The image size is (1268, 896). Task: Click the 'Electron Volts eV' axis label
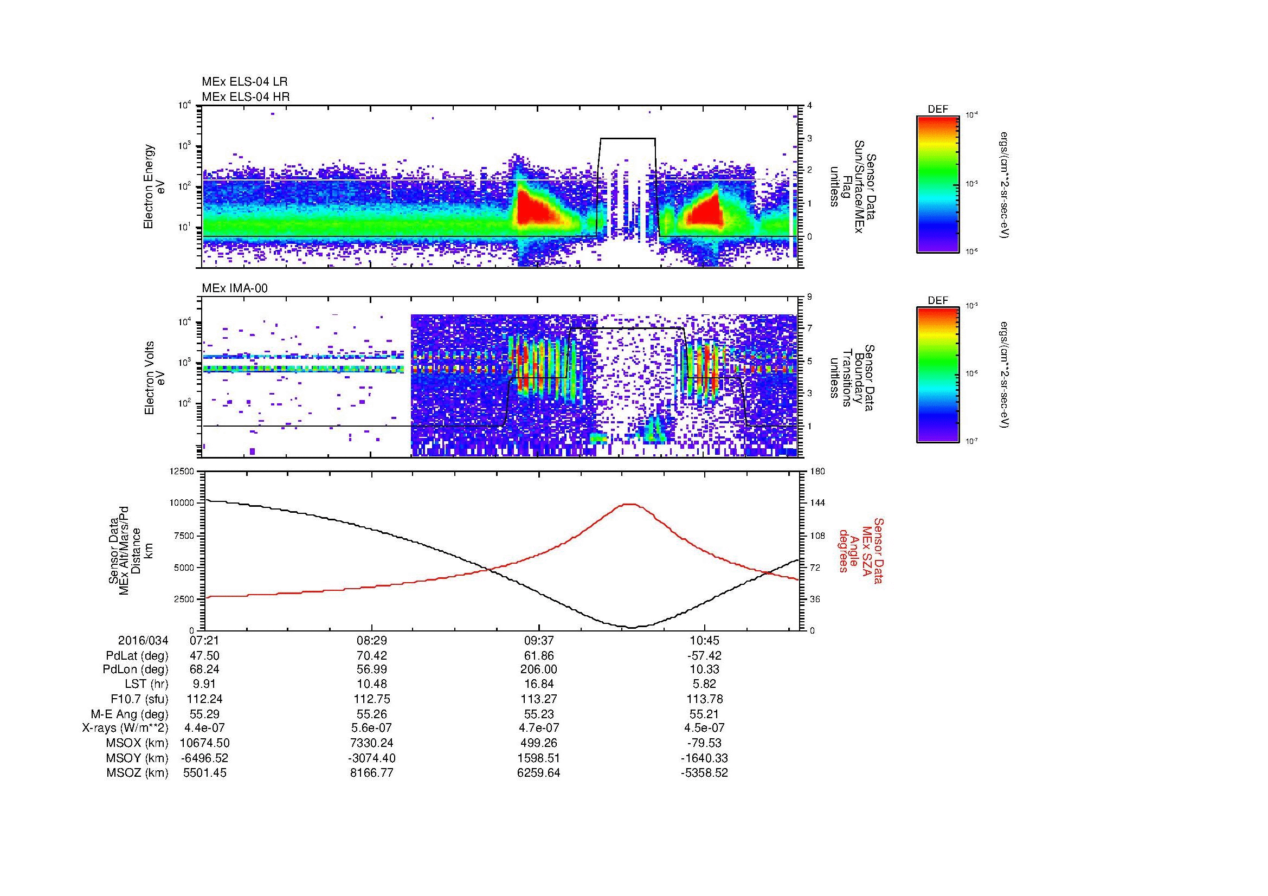[155, 378]
